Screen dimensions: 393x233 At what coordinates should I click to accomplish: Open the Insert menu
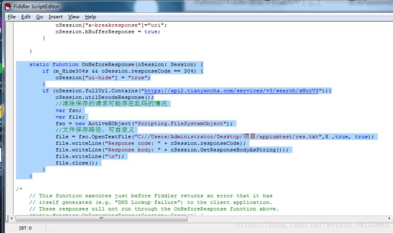(x=56, y=17)
